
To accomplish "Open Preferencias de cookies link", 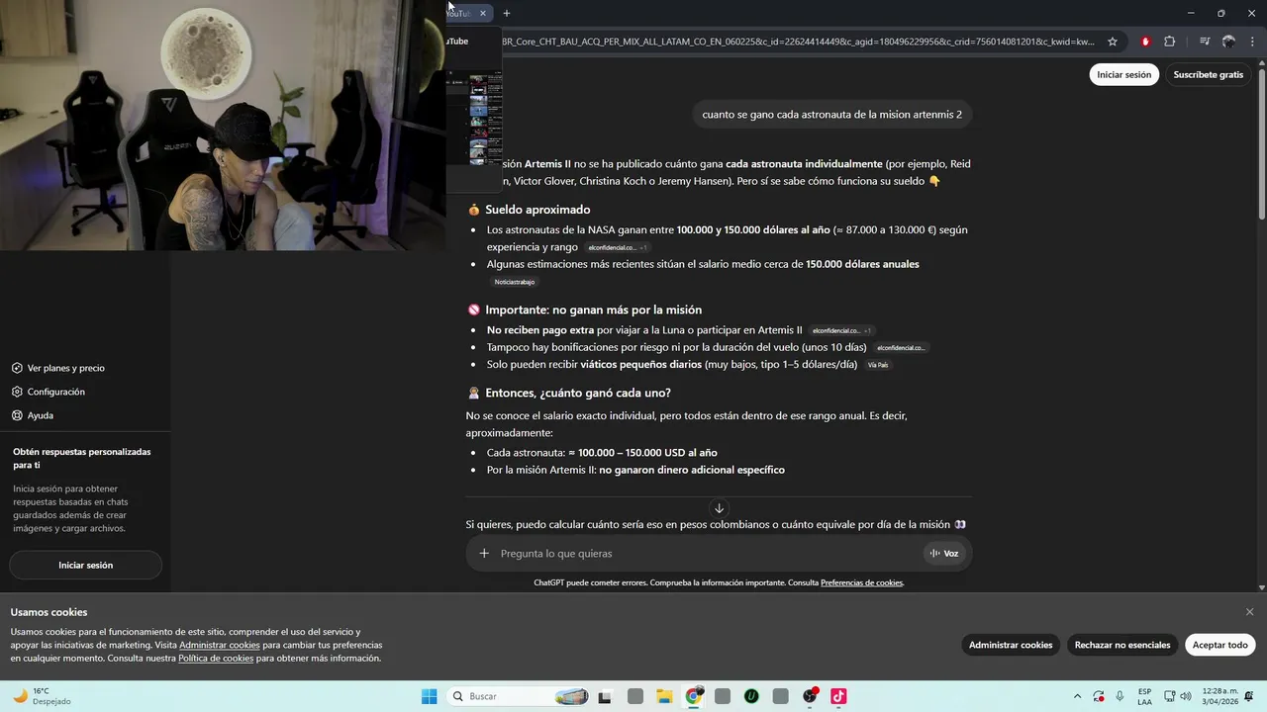I will [861, 582].
